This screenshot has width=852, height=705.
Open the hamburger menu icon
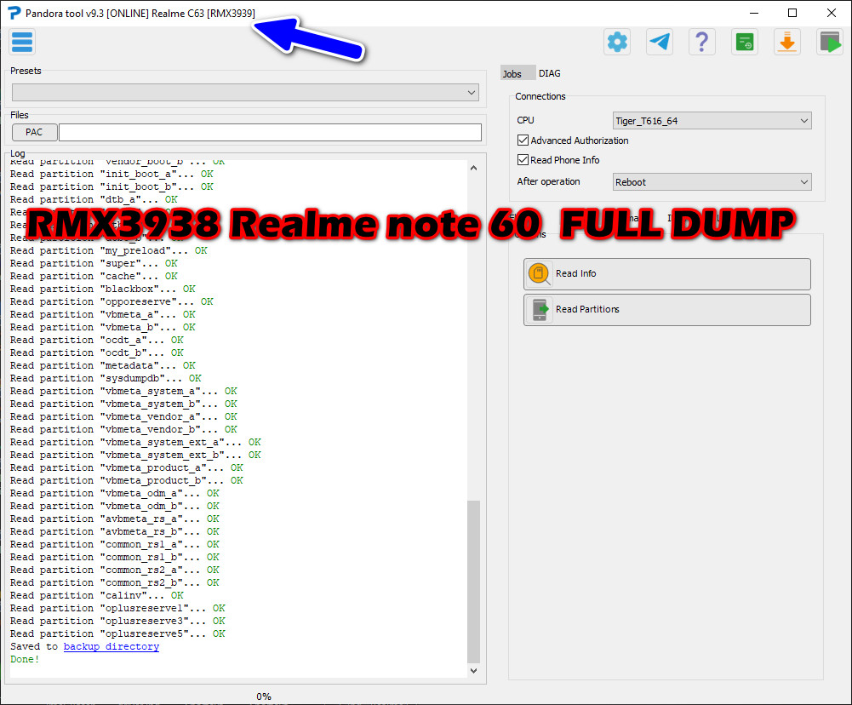click(x=22, y=41)
